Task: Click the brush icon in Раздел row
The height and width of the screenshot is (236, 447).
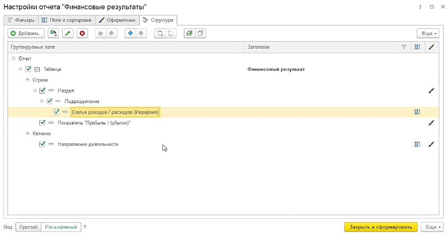Action: tap(431, 91)
